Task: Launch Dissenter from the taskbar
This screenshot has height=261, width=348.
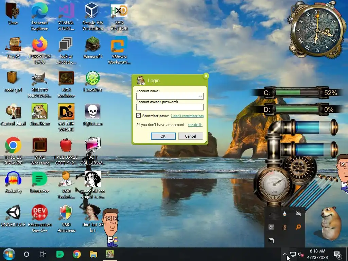Action: (60, 254)
